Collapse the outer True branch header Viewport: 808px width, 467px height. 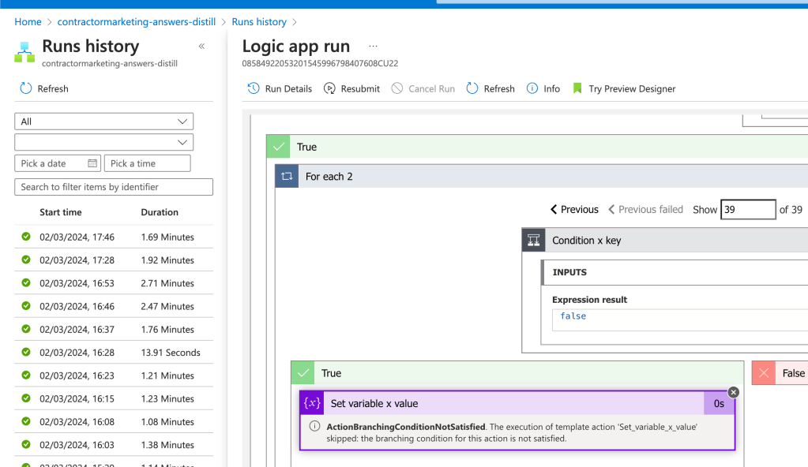[537, 147]
